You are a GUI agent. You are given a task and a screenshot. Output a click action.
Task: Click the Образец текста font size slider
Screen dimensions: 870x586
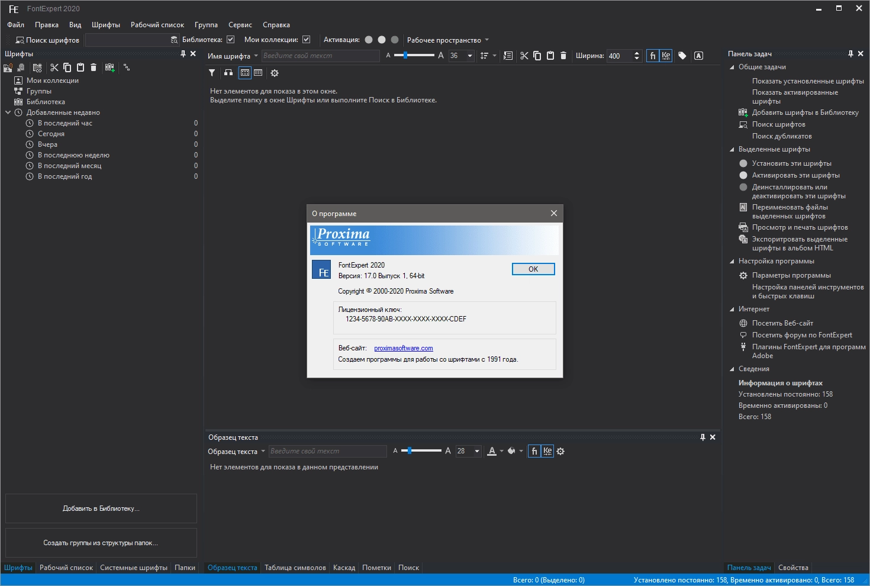(x=421, y=450)
